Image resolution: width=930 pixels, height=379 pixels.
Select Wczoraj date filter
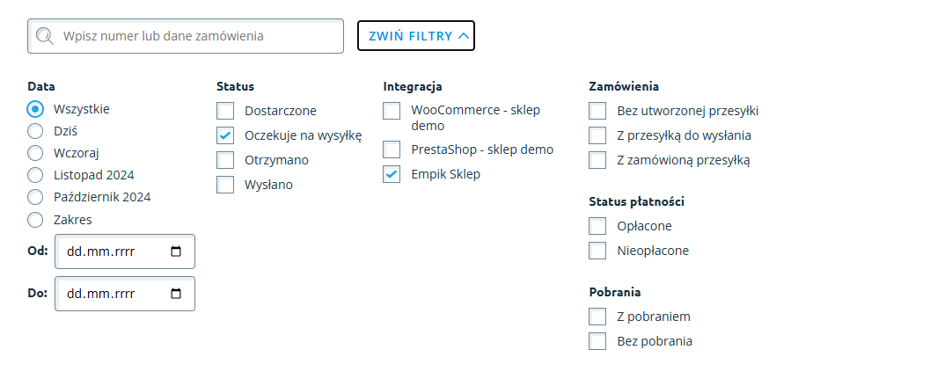35,153
